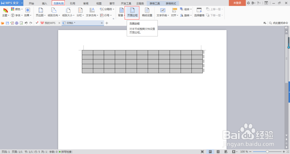Image resolution: width=290 pixels, height=154 pixels.
Task: Click the redo arrow icon
Action: coord(31,23)
